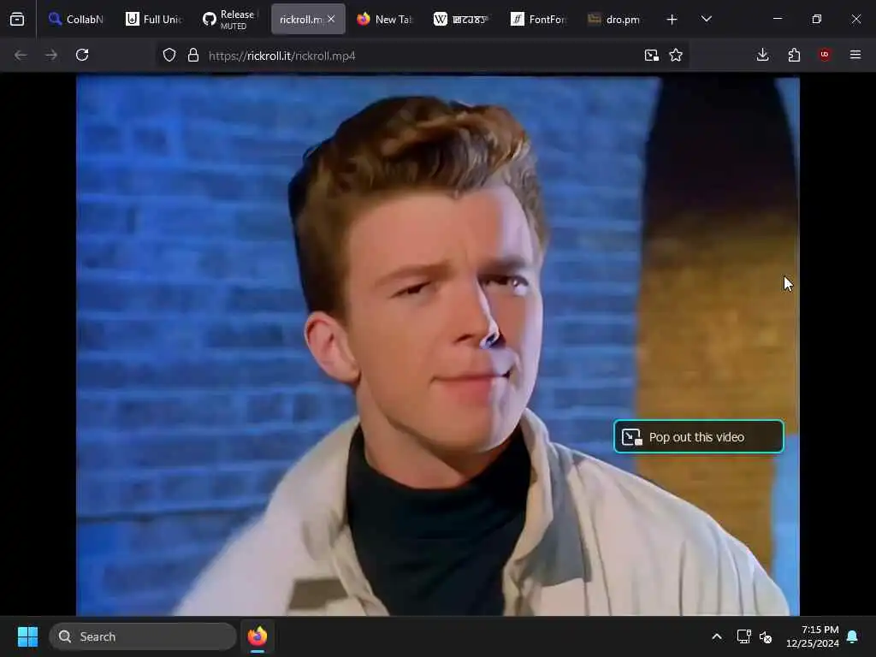The image size is (876, 657).
Task: Click the taskbar Search box
Action: [x=143, y=636]
